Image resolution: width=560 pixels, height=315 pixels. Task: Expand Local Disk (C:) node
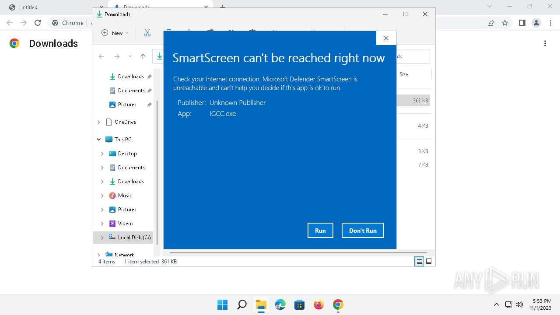click(102, 238)
